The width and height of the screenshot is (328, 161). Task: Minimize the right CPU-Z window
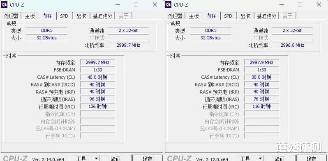pyautogui.click(x=282, y=5)
